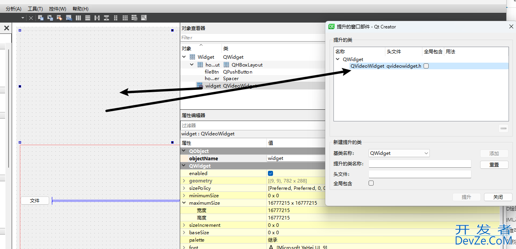Apply Lay Out Horizontally from toolbar
Screen dimensions: 516x249
coord(78,18)
